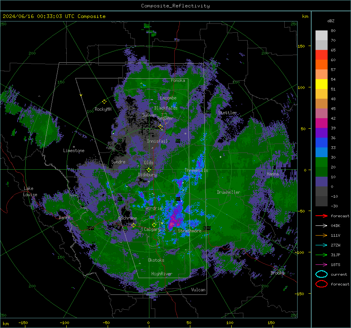The width and height of the screenshot is (351, 328).
Task: Click the red forecast arrow in legend
Action: [321, 216]
